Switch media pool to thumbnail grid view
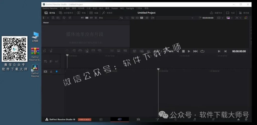Image resolution: width=257 pixels, height=125 pixels. pos(87,18)
